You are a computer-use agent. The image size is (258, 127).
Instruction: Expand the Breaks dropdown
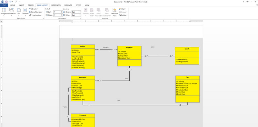pyautogui.click(x=34, y=9)
